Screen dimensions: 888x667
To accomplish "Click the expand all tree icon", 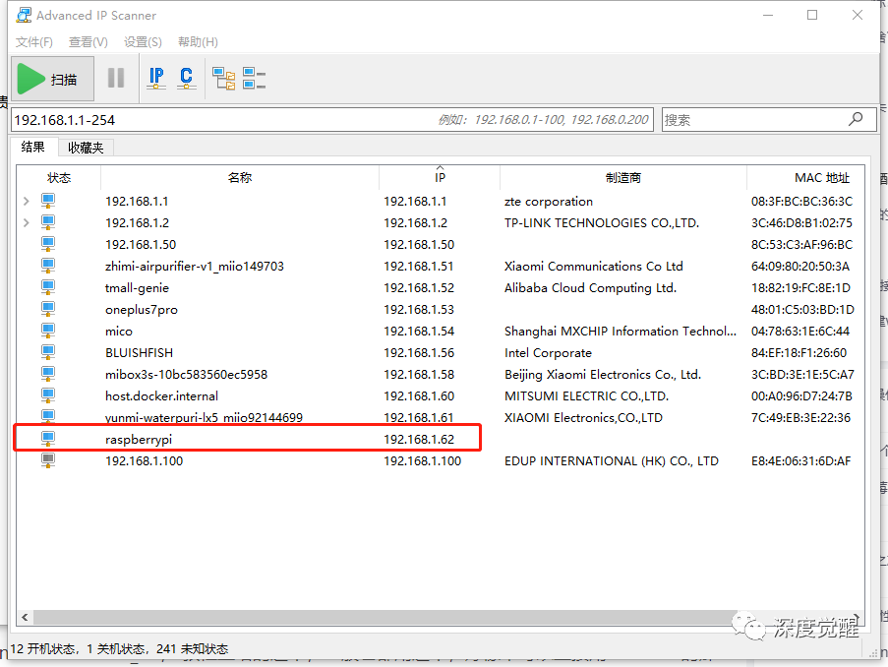I will pyautogui.click(x=223, y=78).
